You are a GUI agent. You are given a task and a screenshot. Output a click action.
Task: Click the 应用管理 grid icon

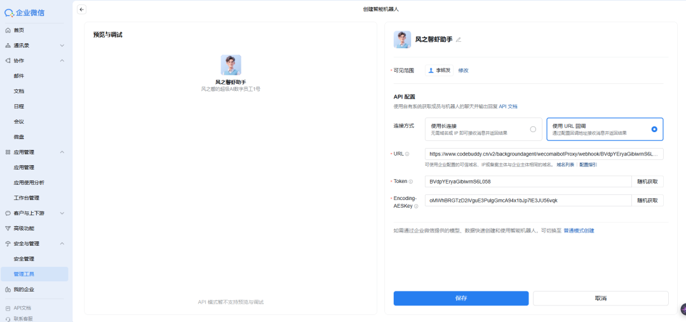(x=8, y=152)
